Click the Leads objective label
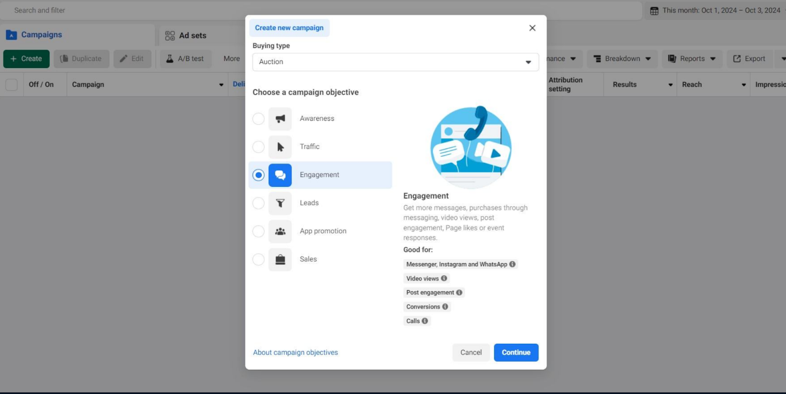786x394 pixels. 309,203
